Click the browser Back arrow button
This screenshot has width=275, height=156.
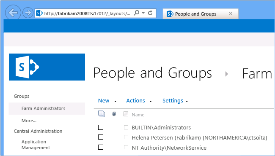click(13, 13)
